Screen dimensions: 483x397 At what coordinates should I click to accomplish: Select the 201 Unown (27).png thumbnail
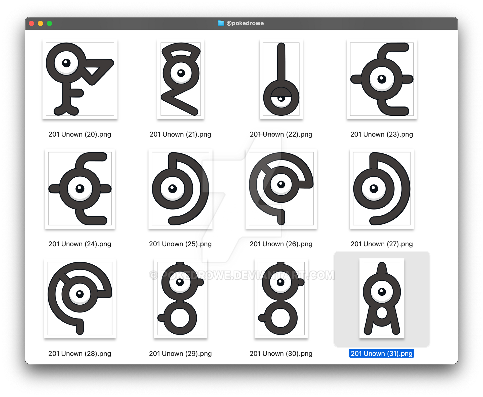click(x=382, y=189)
